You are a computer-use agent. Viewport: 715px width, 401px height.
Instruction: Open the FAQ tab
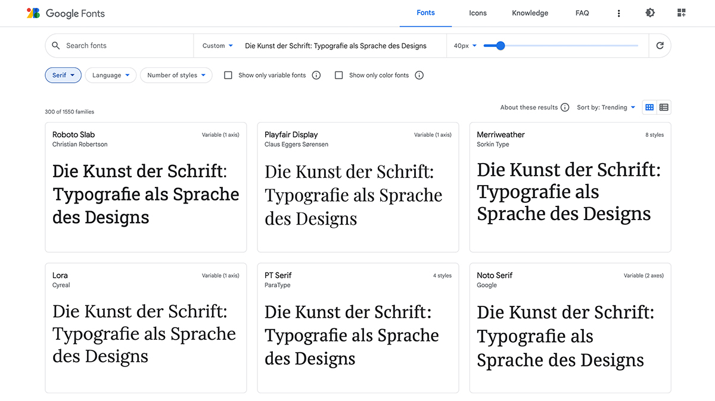coord(582,13)
